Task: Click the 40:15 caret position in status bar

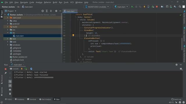Action: point(171,102)
